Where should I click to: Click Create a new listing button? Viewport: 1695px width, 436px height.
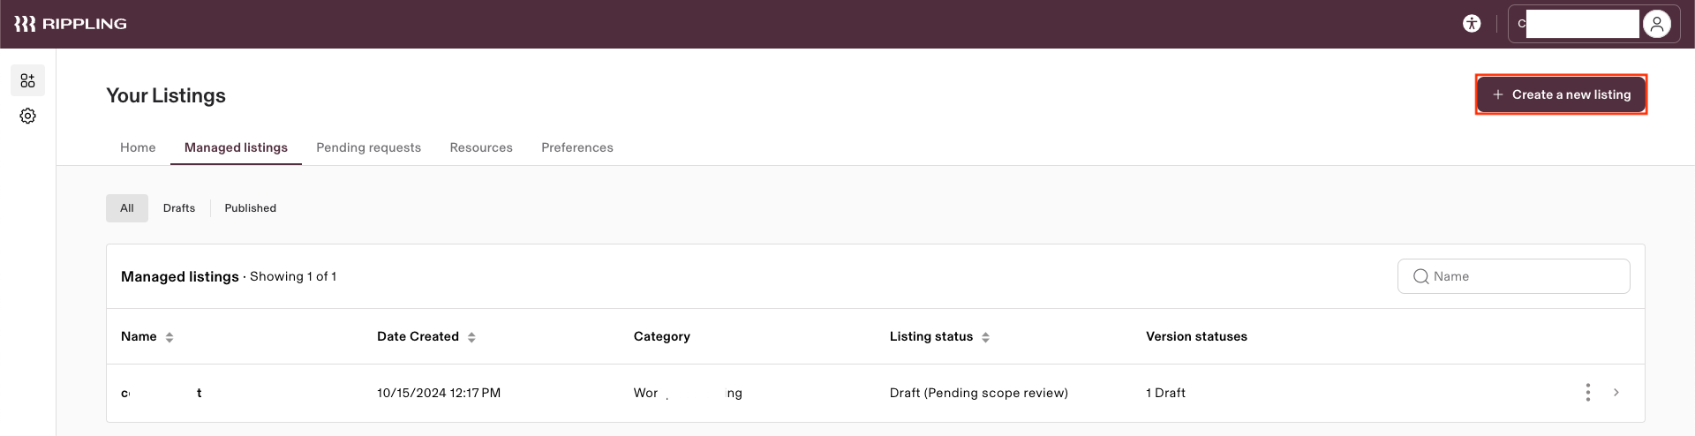tap(1561, 94)
